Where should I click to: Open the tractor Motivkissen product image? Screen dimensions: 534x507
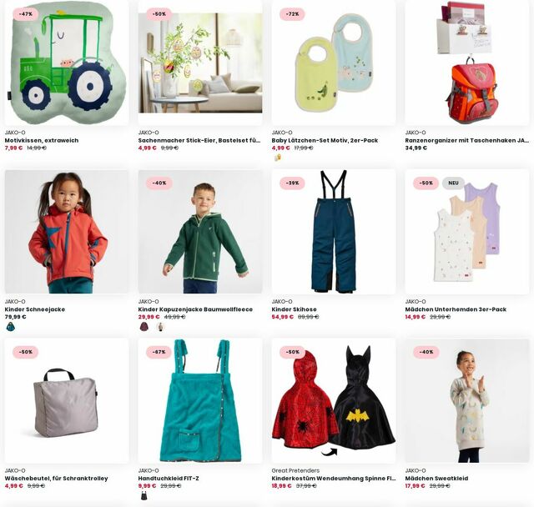tap(67, 63)
